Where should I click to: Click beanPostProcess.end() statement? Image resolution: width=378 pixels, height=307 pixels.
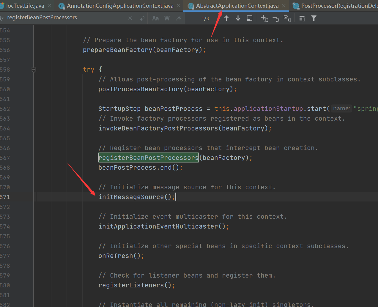140,167
